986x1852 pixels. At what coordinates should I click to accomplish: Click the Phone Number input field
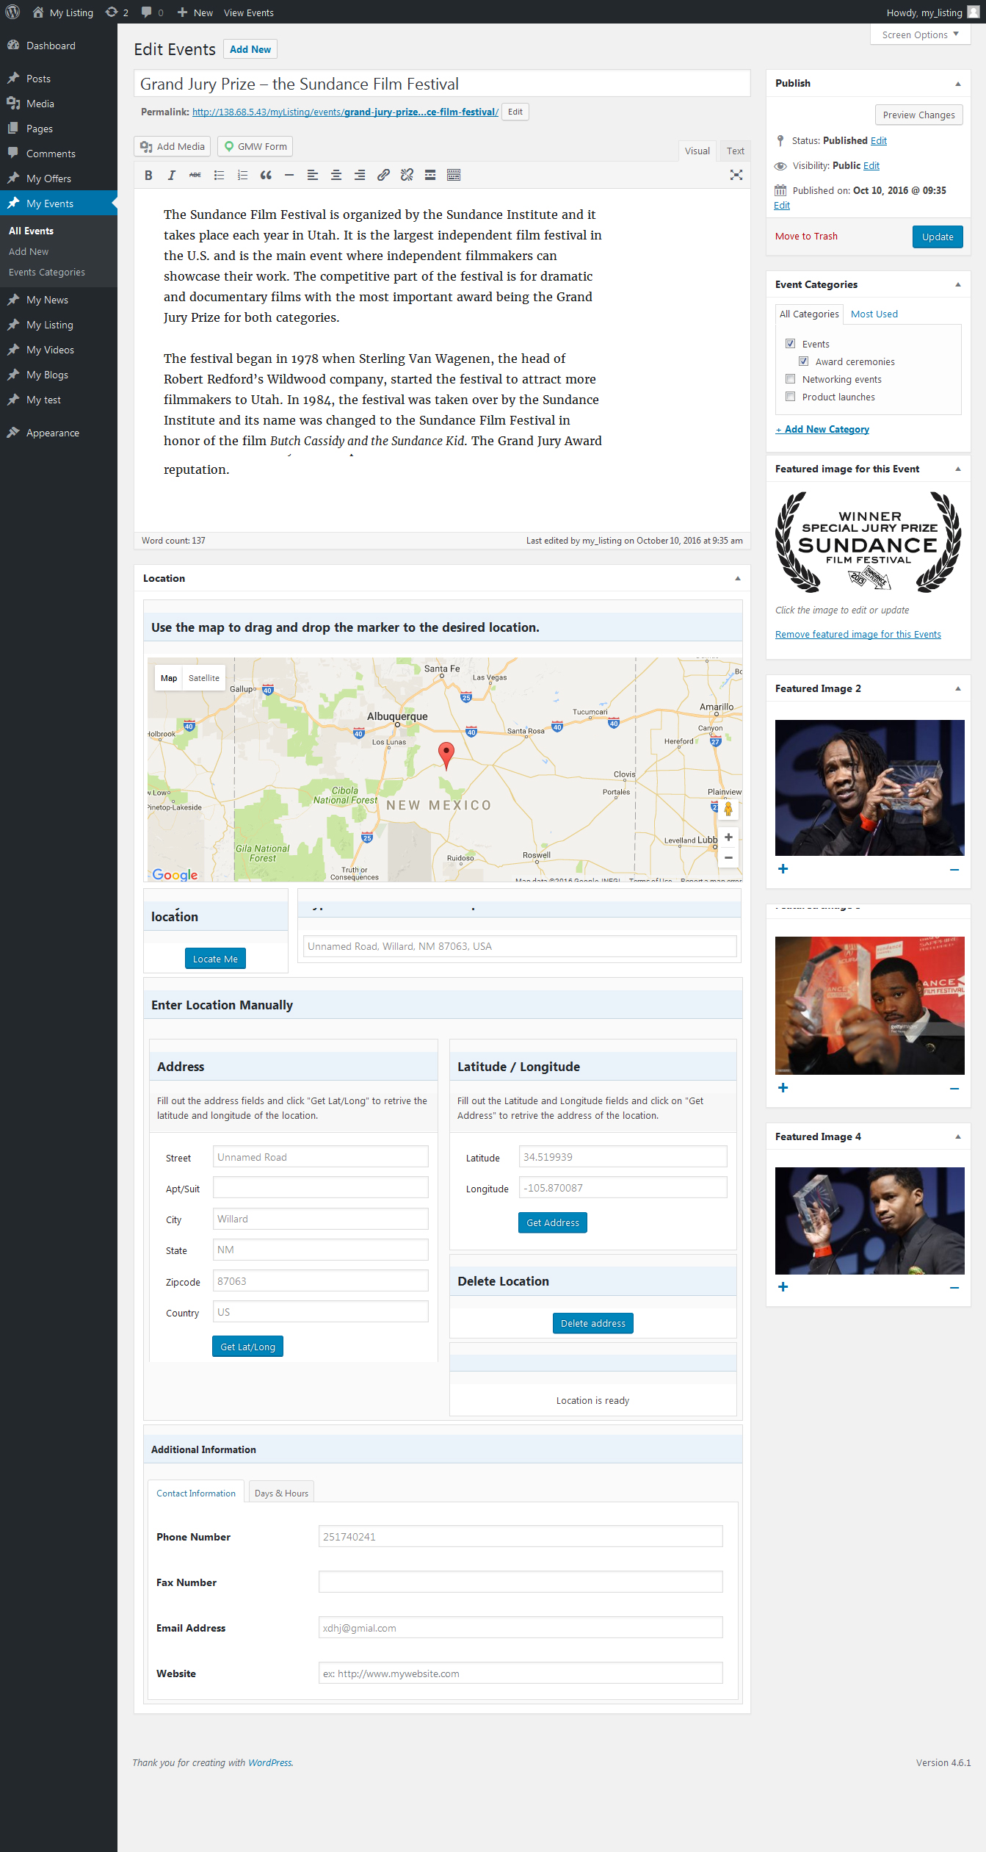pyautogui.click(x=521, y=1536)
